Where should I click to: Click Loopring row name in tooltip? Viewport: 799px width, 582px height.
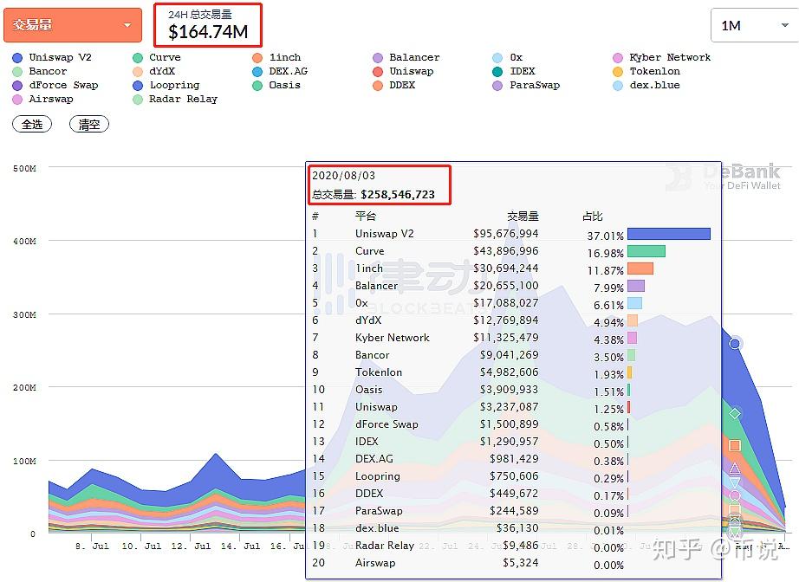click(x=378, y=476)
